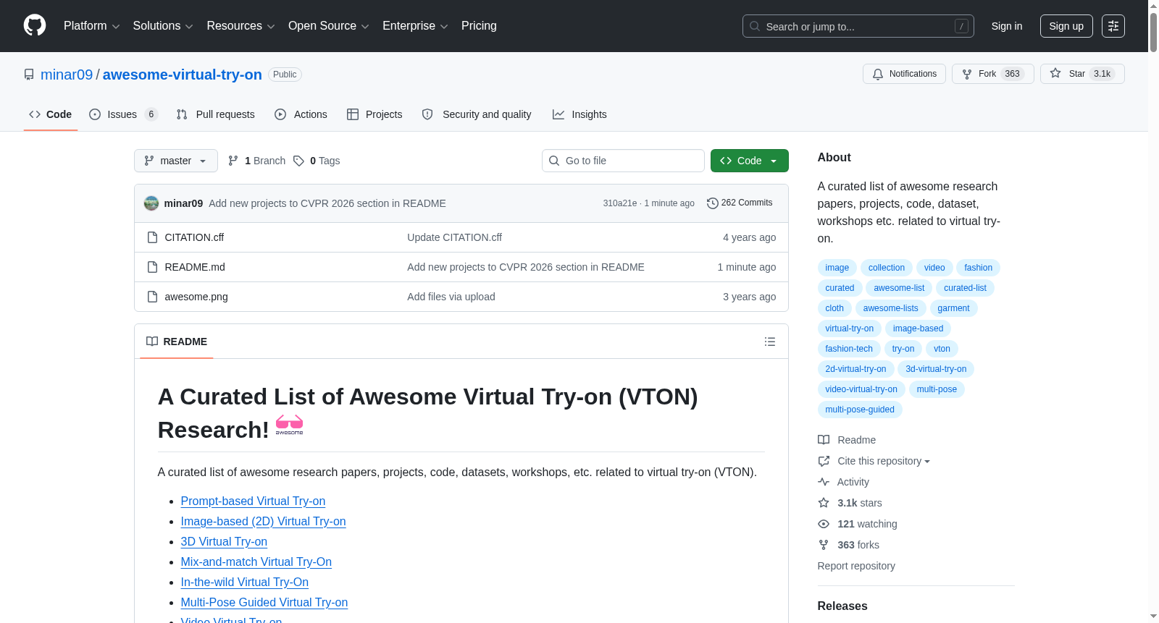This screenshot has width=1159, height=623.
Task: Open the Add files via upload commit
Action: point(451,297)
